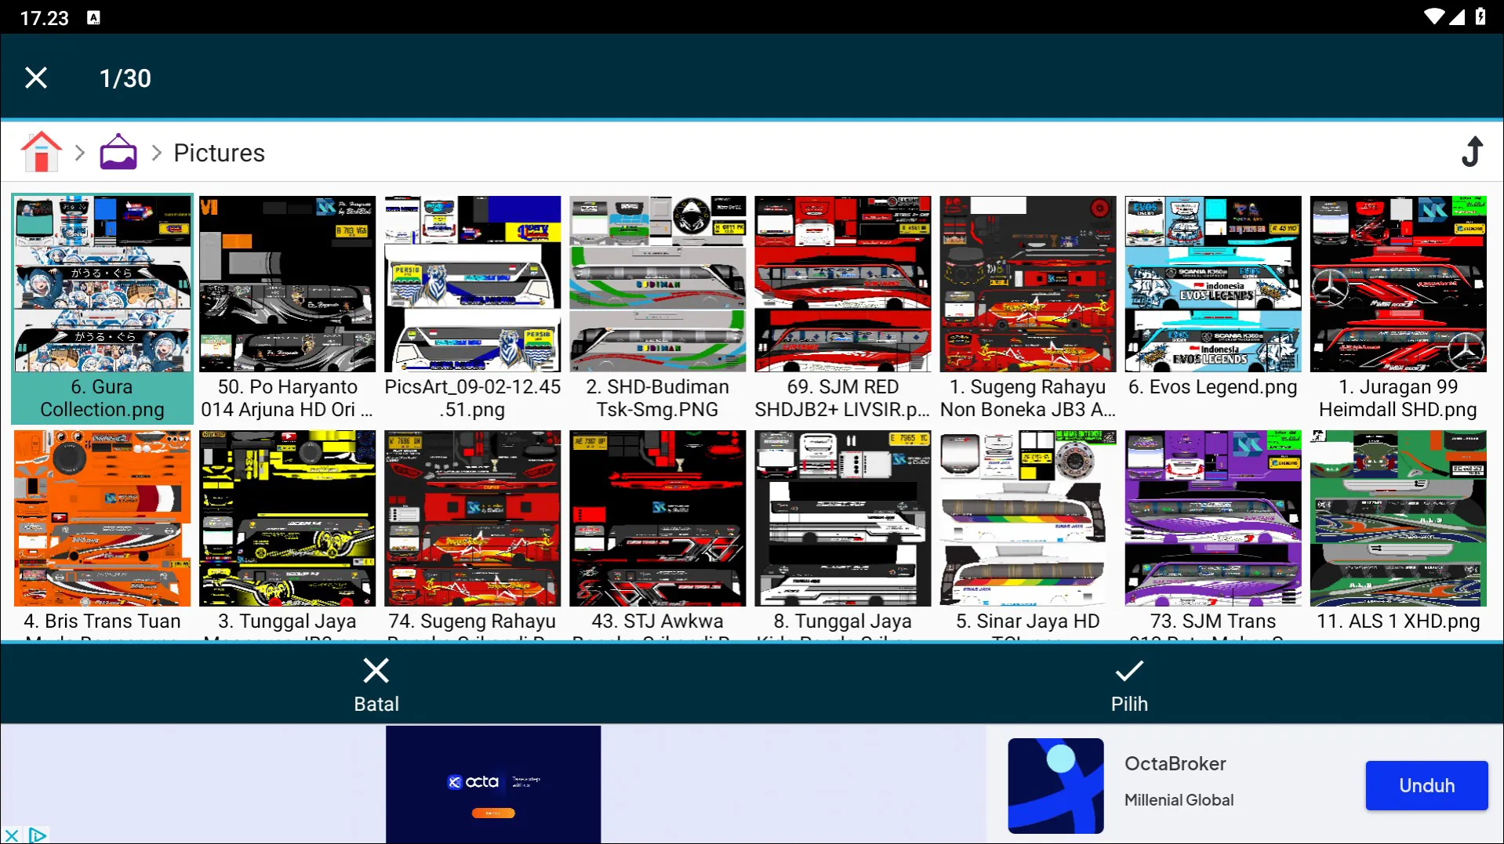Select Pictures in the breadcrumb path

pos(219,152)
